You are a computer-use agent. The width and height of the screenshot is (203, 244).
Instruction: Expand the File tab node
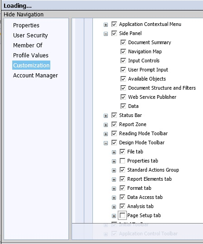[x=114, y=152]
